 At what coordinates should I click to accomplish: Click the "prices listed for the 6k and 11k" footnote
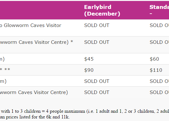point(38,117)
